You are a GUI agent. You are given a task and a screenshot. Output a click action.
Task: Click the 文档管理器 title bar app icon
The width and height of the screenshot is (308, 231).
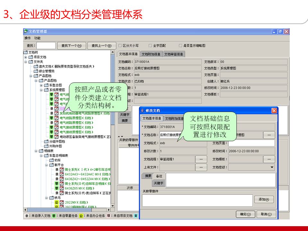pos(26,31)
